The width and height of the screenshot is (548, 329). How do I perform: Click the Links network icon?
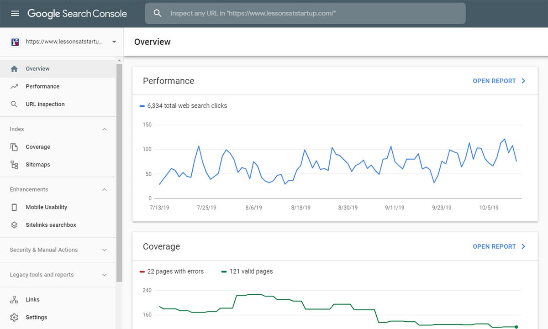pyautogui.click(x=14, y=300)
